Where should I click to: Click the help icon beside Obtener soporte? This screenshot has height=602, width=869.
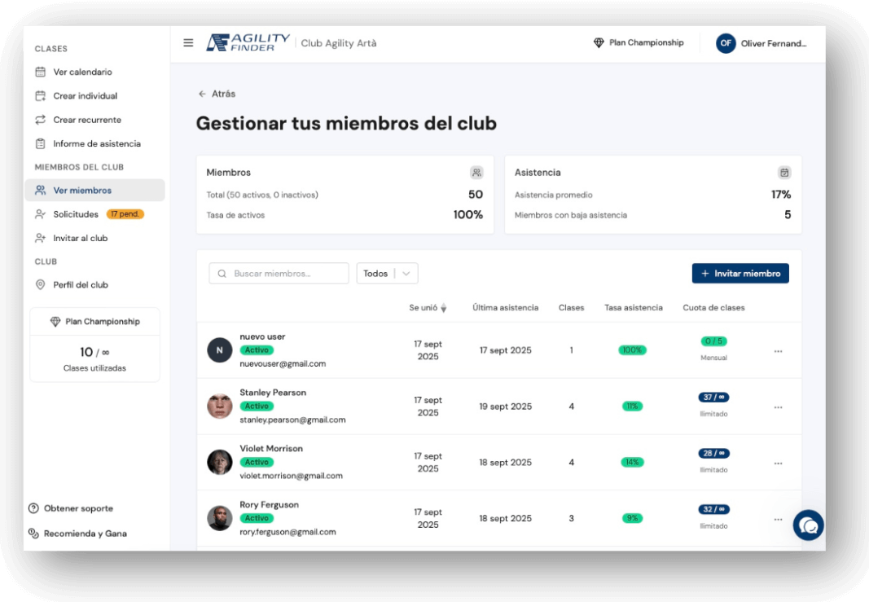pyautogui.click(x=33, y=508)
